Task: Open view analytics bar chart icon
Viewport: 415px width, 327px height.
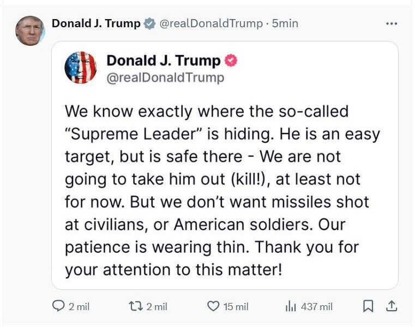Action: 291,307
